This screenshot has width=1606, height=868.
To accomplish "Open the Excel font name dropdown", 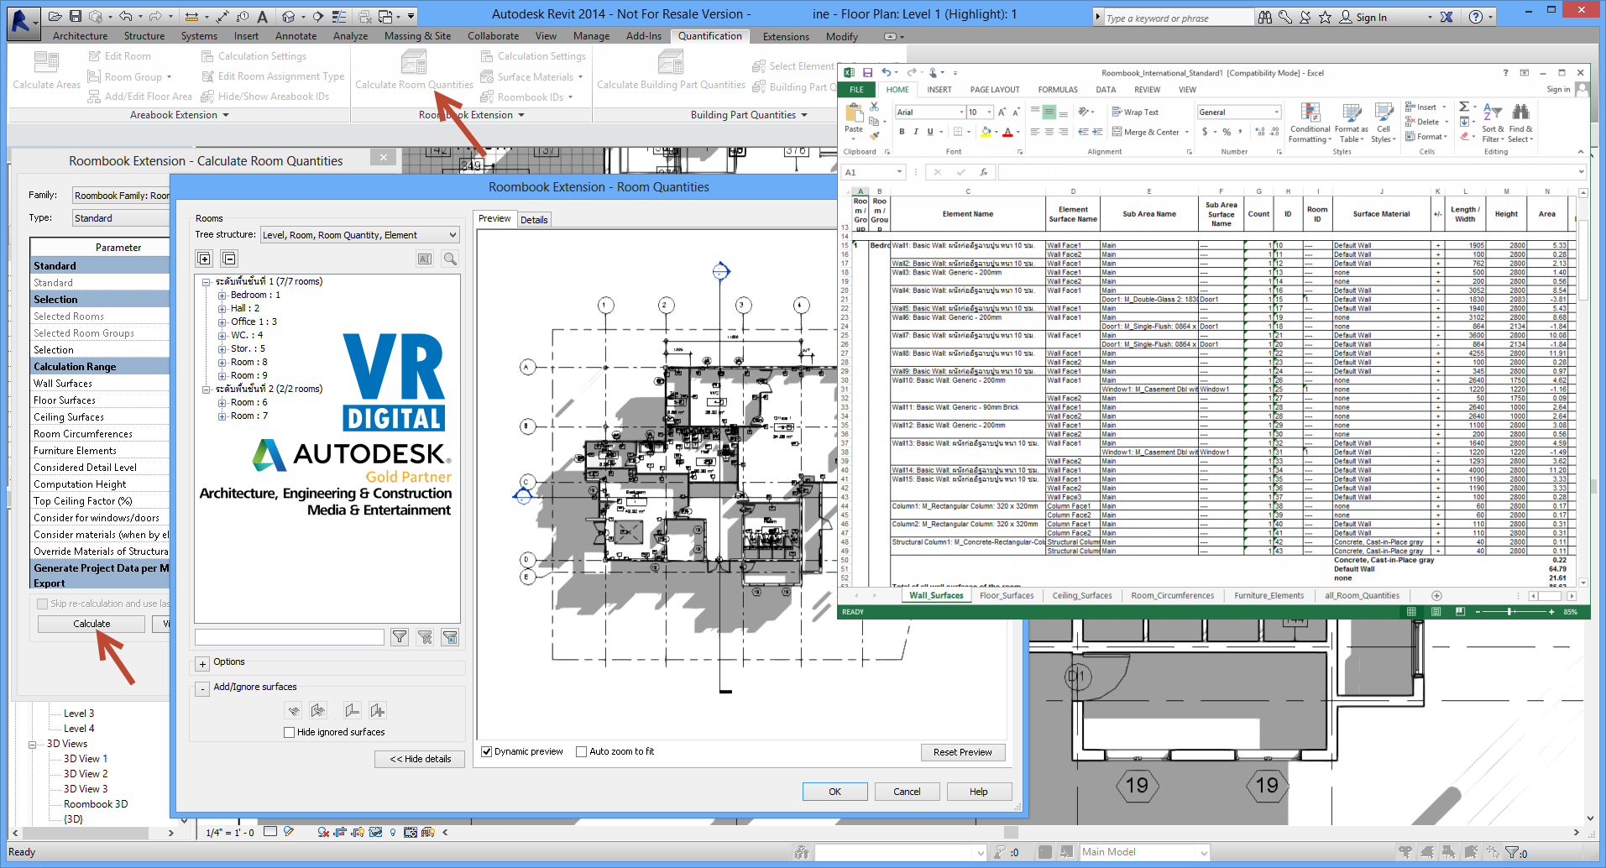I will 961,112.
